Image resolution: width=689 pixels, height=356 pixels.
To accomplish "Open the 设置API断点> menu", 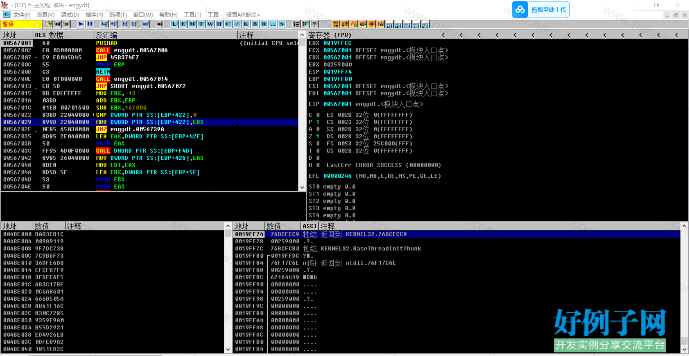I will [243, 15].
